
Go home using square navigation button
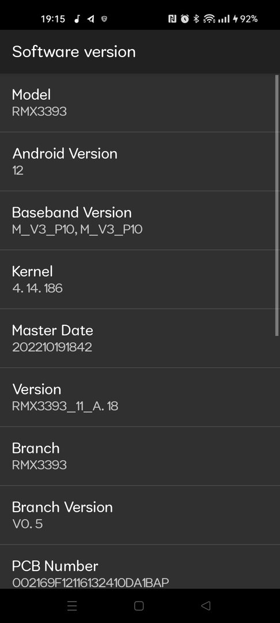point(139,606)
